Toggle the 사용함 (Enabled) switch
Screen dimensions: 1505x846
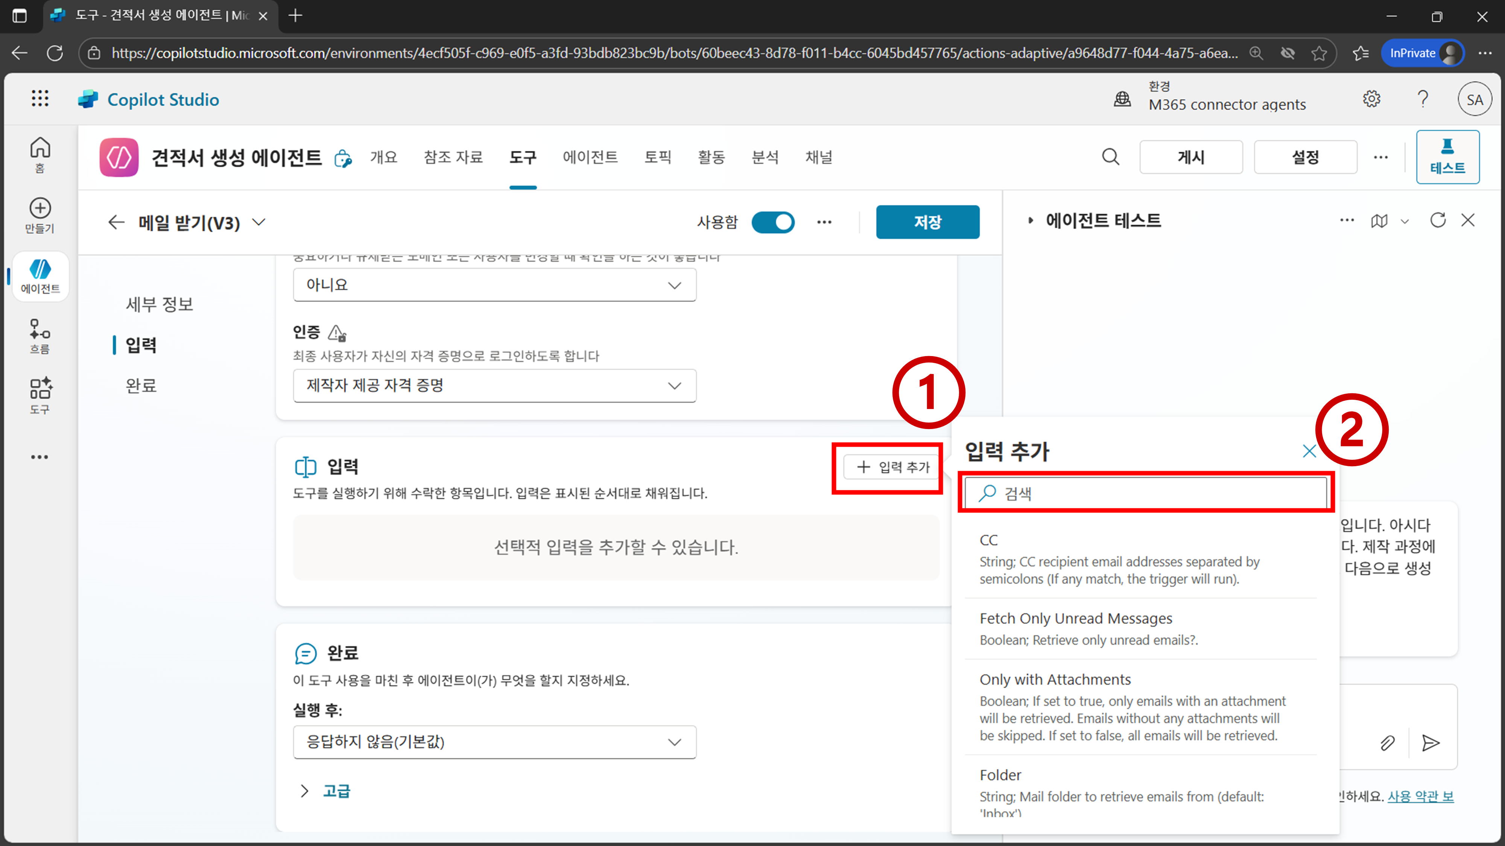(772, 222)
